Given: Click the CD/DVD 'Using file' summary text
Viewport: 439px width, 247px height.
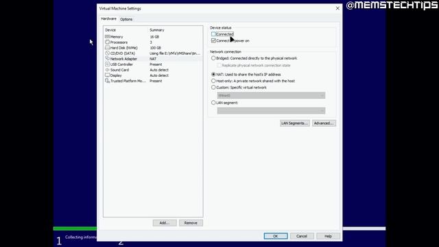Looking at the screenshot, I should pyautogui.click(x=175, y=54).
